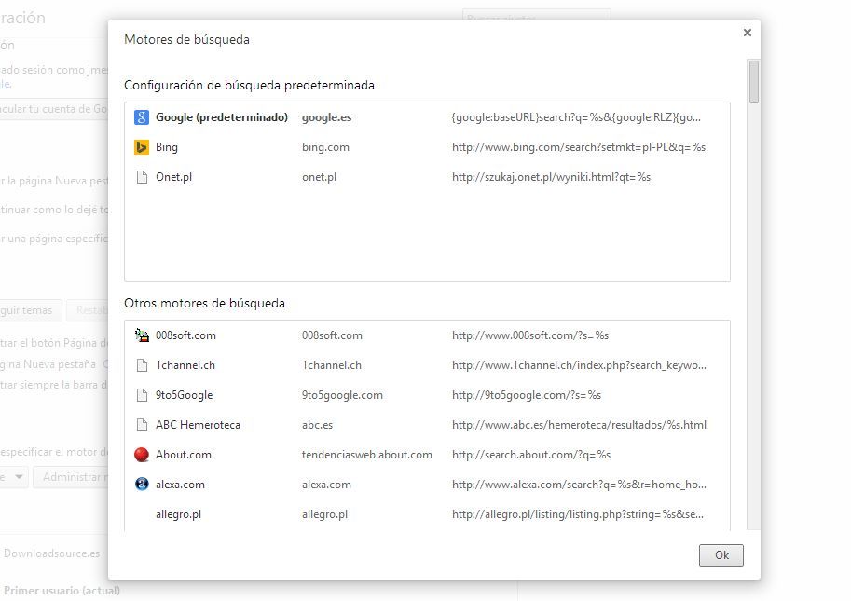Click the page icon beside 9to5Google
The height and width of the screenshot is (601, 851).
click(142, 395)
